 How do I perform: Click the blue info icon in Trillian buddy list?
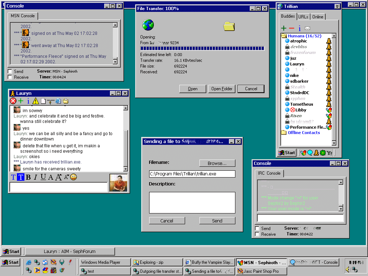point(299,28)
